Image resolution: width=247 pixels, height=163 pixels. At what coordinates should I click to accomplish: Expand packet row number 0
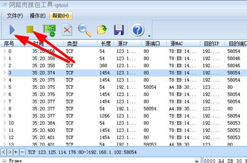(x=5, y=51)
